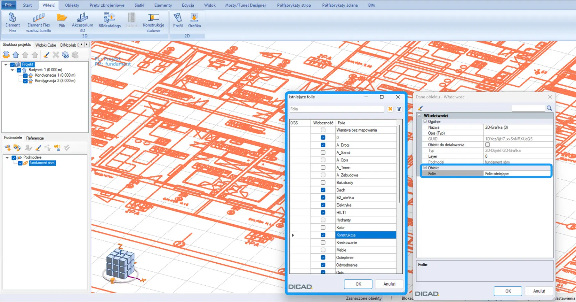Collapse Budynek 1 tree node
The width and height of the screenshot is (576, 302).
tap(12, 70)
